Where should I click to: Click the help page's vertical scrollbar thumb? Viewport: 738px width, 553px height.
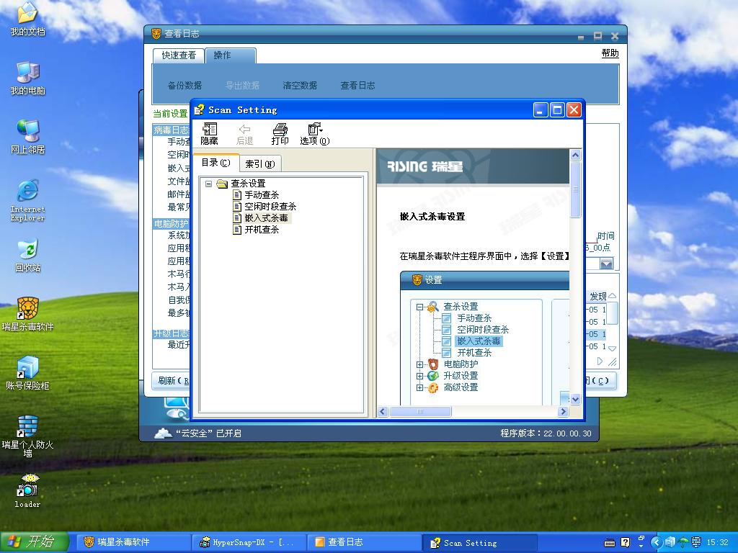(x=575, y=189)
